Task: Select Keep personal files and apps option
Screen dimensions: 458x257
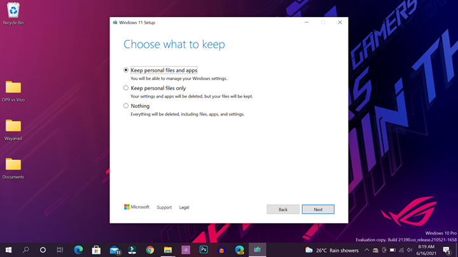Action: (126, 70)
